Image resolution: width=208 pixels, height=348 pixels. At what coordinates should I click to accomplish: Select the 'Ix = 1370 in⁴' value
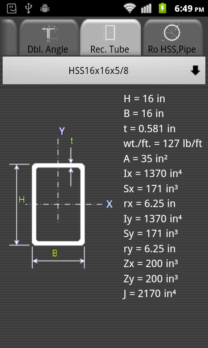point(153,174)
